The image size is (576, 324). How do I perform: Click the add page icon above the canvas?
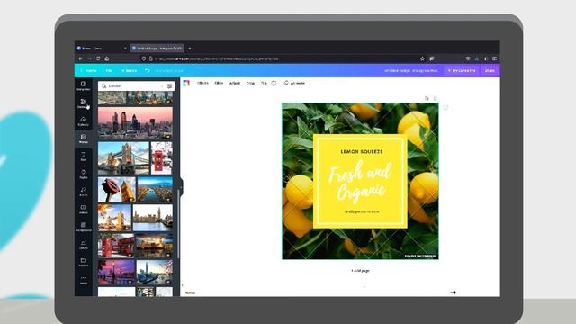click(436, 98)
